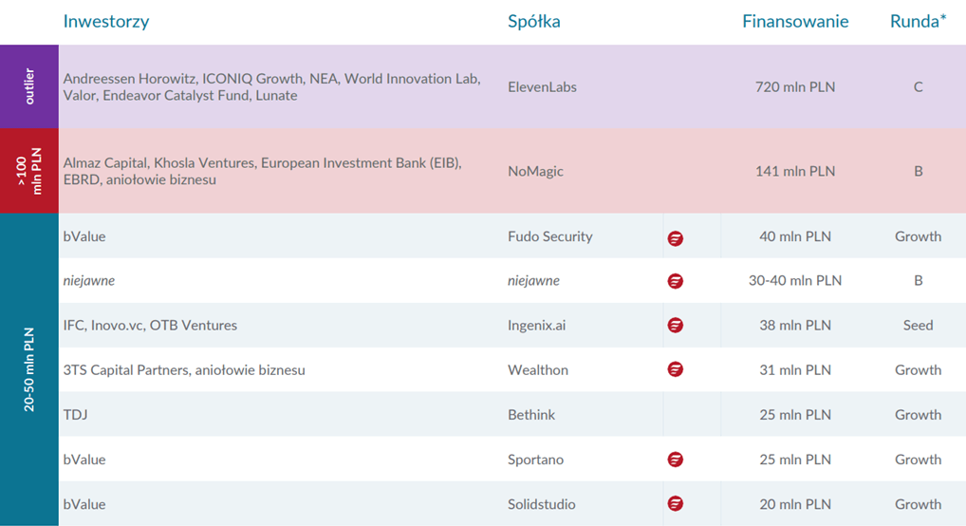
Task: Click the red icon beside Fudo Security
Action: point(676,238)
